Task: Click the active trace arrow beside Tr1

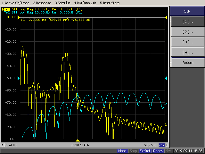Action: [3, 9]
